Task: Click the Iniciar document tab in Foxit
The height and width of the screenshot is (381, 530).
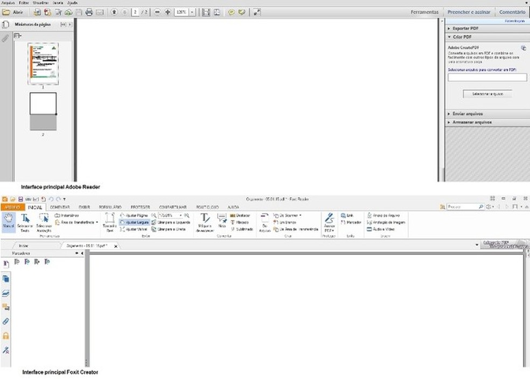Action: 23,246
